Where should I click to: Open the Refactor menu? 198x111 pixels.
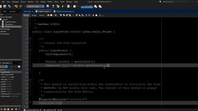click(x=31, y=2)
